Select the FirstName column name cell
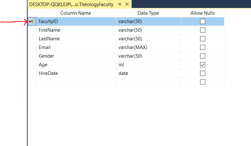Screen dimensions: 251x146 (76, 30)
